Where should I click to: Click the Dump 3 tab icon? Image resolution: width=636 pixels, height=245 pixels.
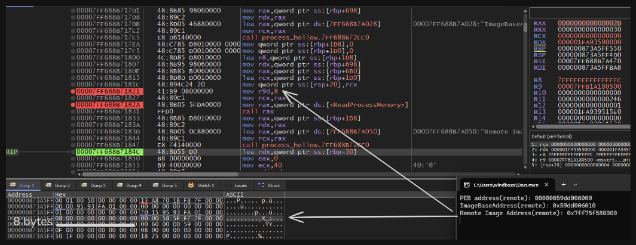point(84,185)
